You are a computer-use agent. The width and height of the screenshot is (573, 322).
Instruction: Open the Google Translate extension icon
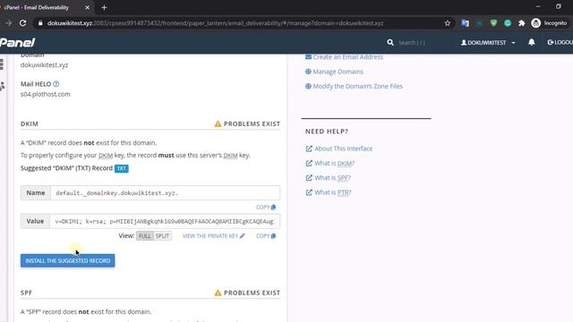[465, 23]
